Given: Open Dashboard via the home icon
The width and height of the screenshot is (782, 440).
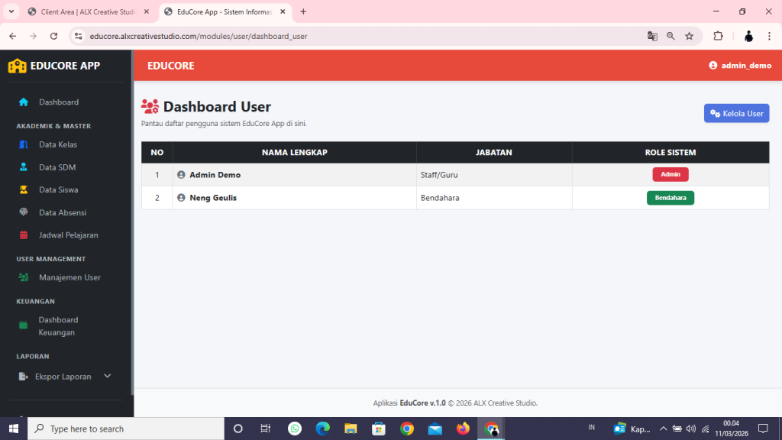Looking at the screenshot, I should [x=22, y=102].
